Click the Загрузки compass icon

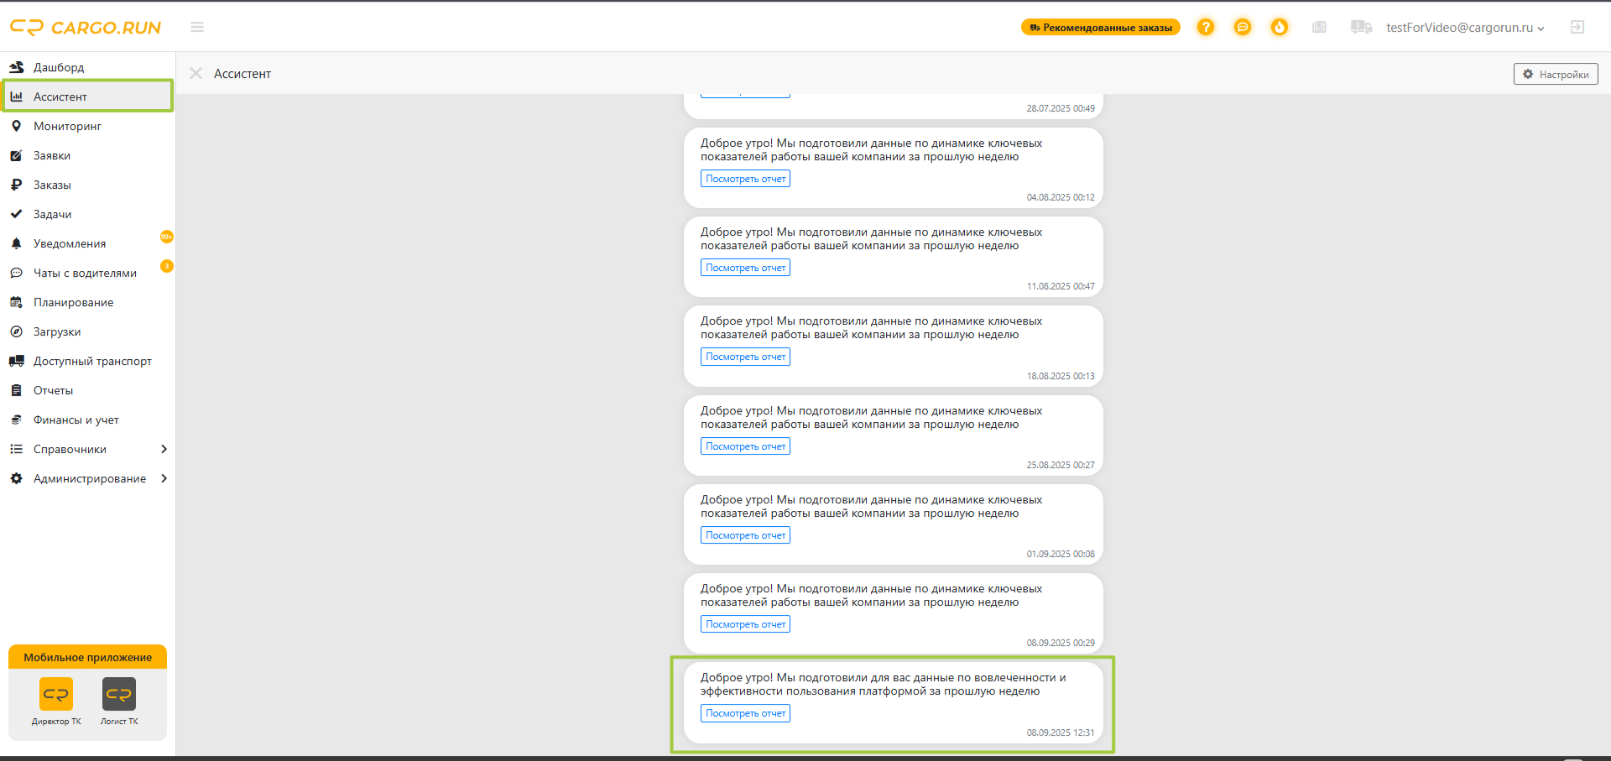16,331
